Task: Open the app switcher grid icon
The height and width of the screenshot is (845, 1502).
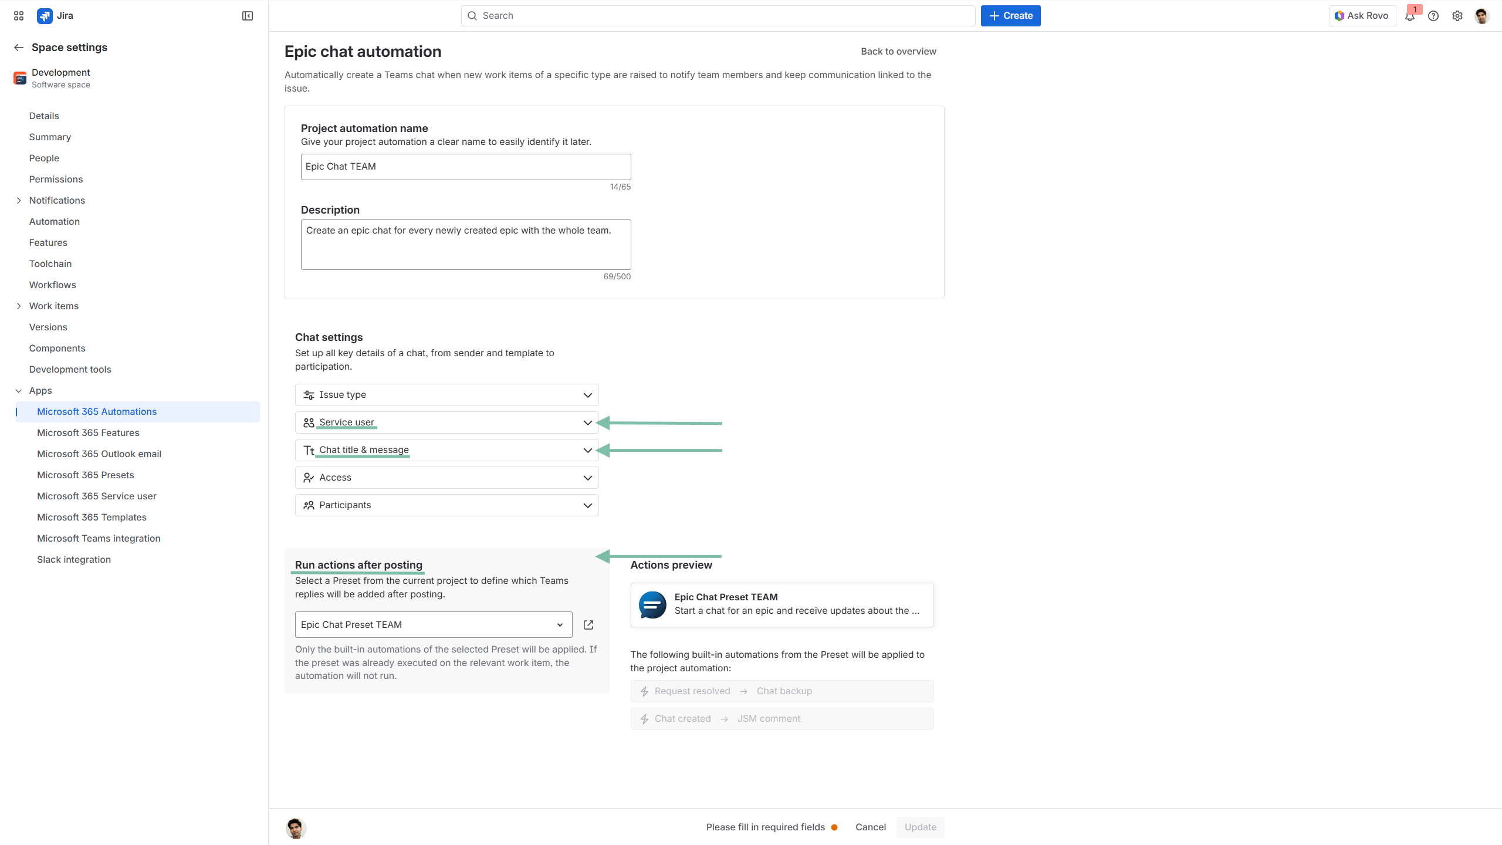Action: pos(19,16)
